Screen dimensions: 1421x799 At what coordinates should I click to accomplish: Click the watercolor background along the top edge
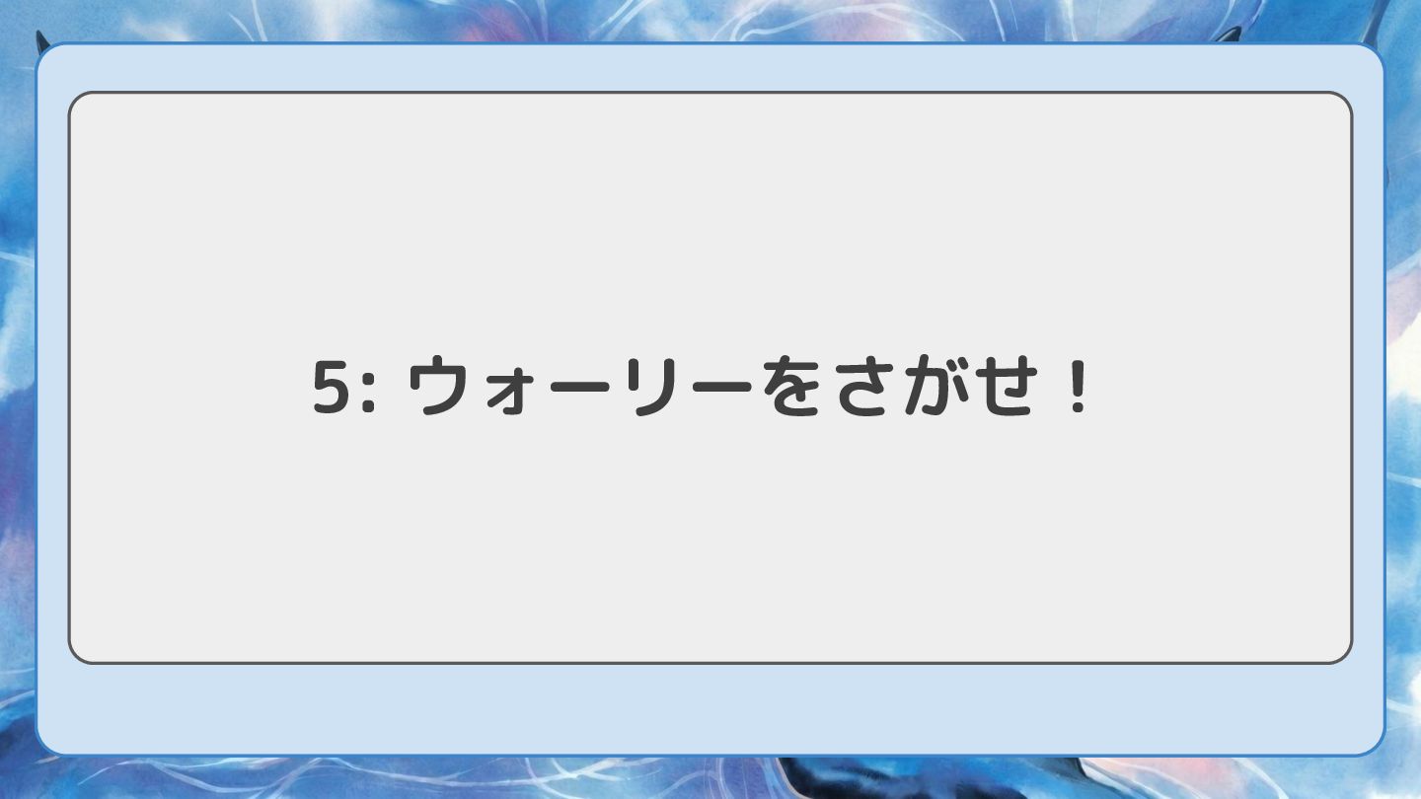click(x=710, y=20)
